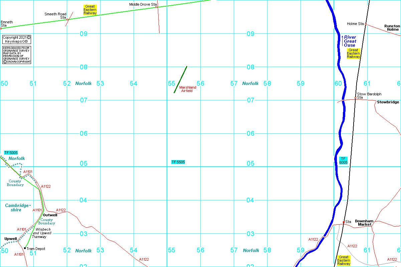401x267 pixels.
Task: Click the Middle Drove Station marker
Action: tap(156, 7)
